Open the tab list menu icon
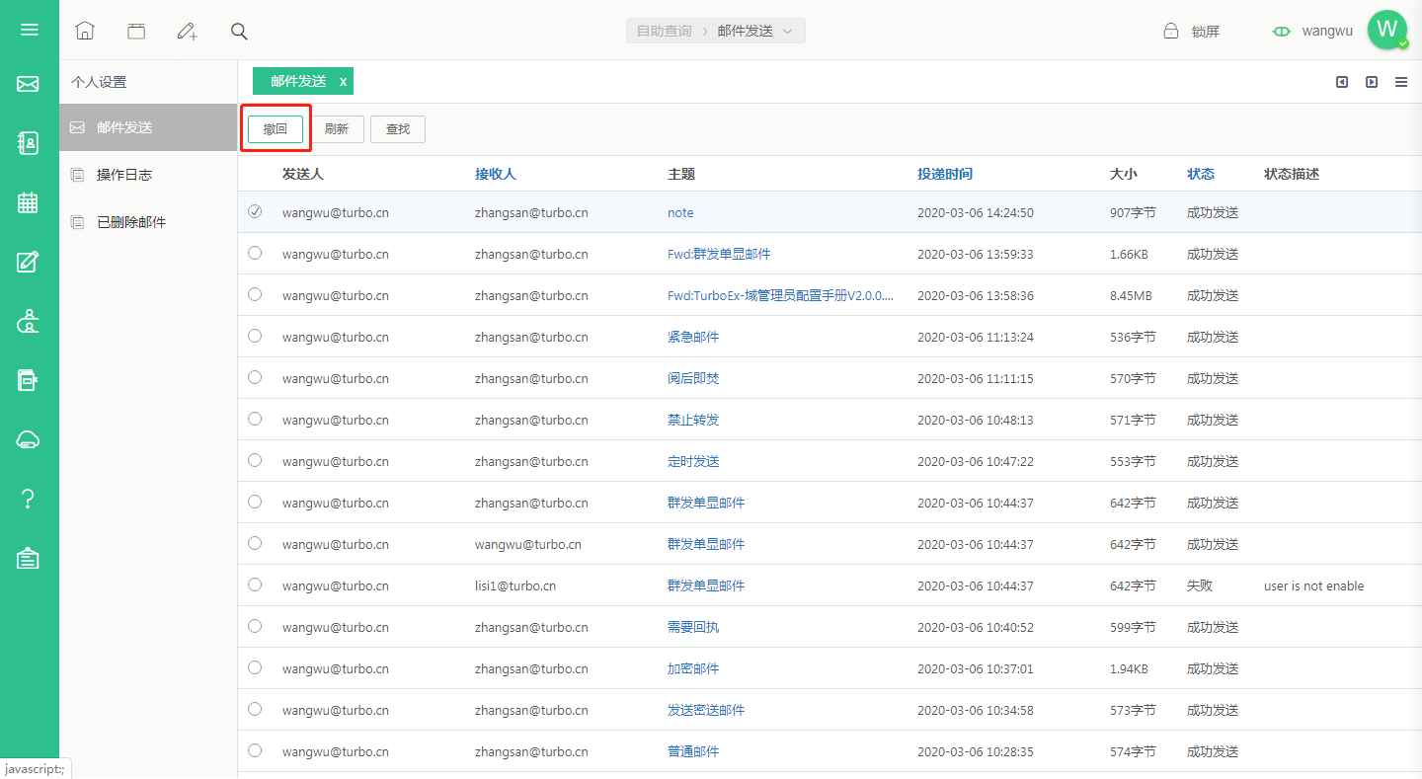This screenshot has height=779, width=1422. 1401,82
